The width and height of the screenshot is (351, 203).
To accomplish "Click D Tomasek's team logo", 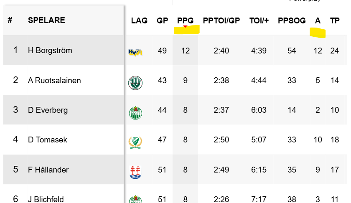I will click(x=135, y=142).
